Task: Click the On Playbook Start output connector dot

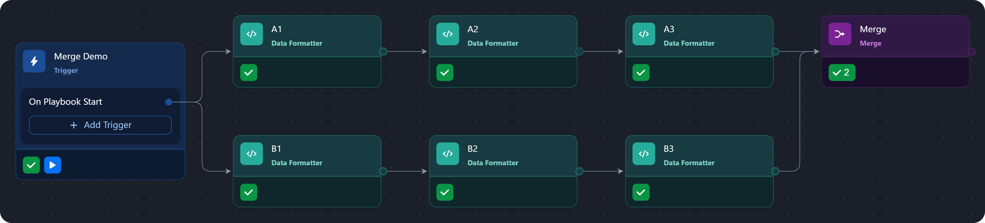Action: (168, 102)
